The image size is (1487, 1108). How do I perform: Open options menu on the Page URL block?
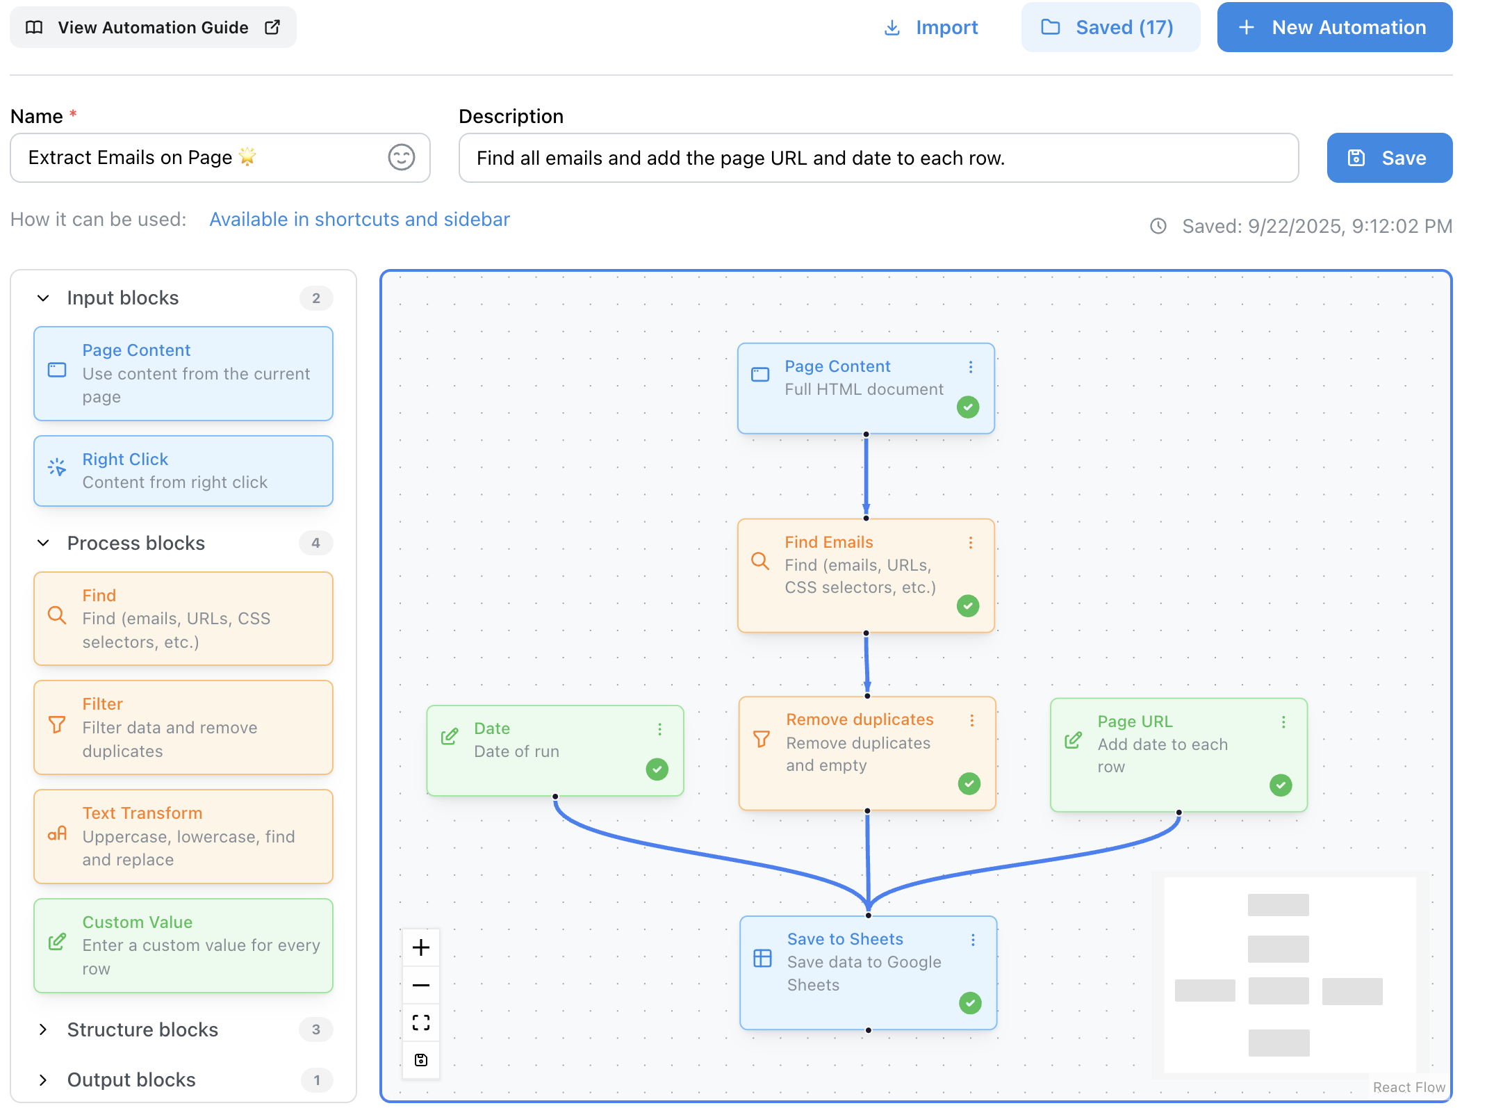(1283, 722)
